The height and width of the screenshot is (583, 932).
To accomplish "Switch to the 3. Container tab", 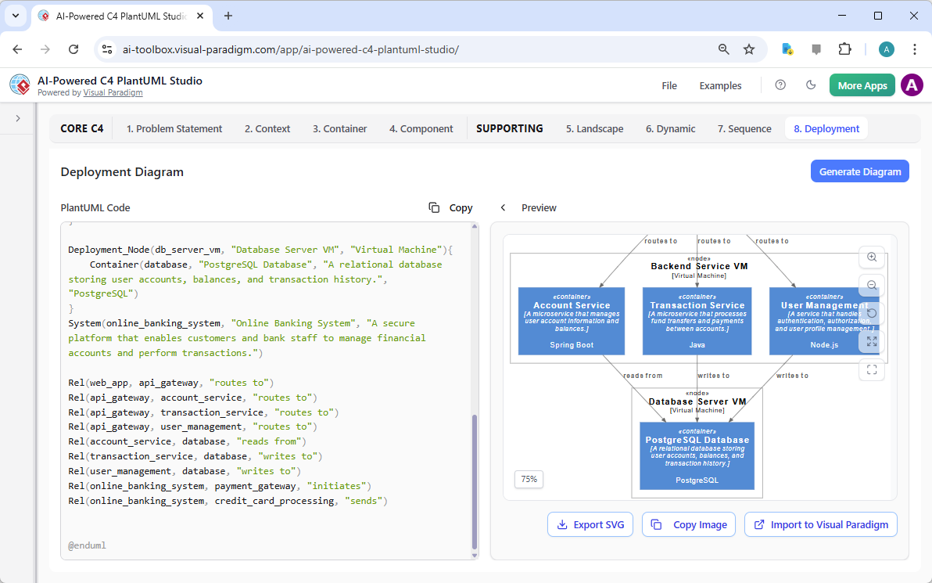I will [x=339, y=128].
